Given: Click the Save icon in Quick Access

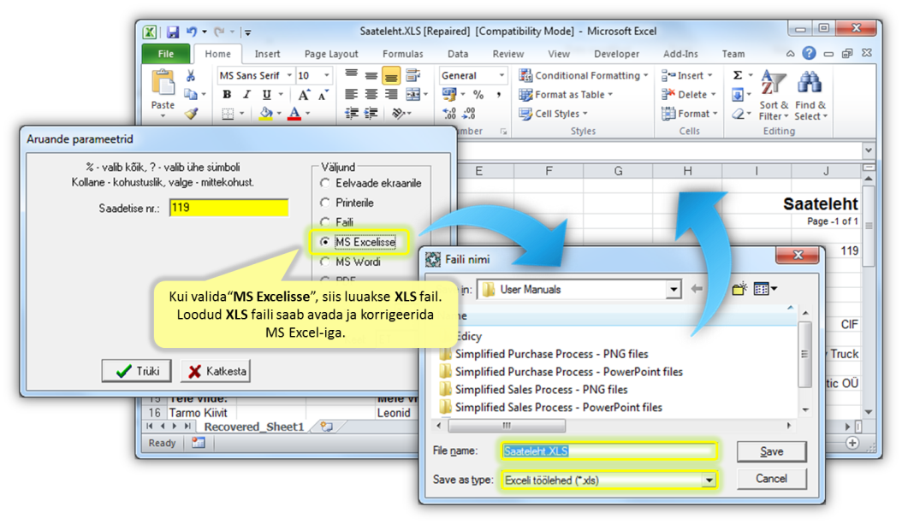Looking at the screenshot, I should tap(173, 32).
